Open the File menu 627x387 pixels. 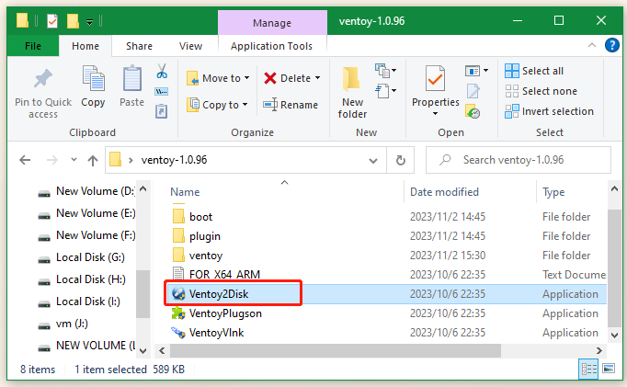pyautogui.click(x=33, y=46)
